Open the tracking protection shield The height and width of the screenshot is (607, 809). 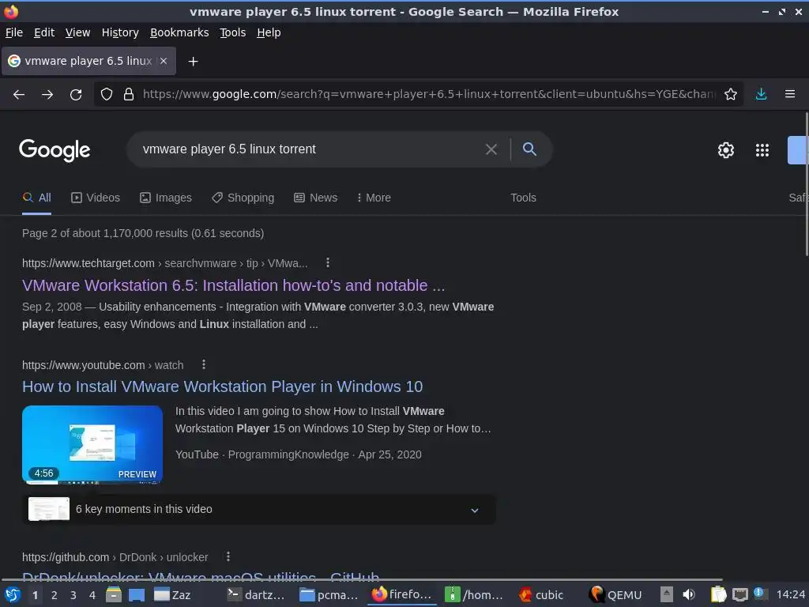pyautogui.click(x=107, y=95)
